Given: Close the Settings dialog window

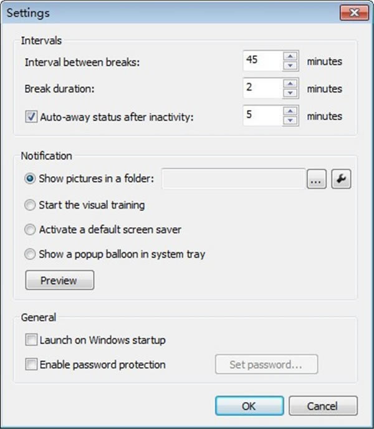Looking at the screenshot, I should tap(353, 12).
